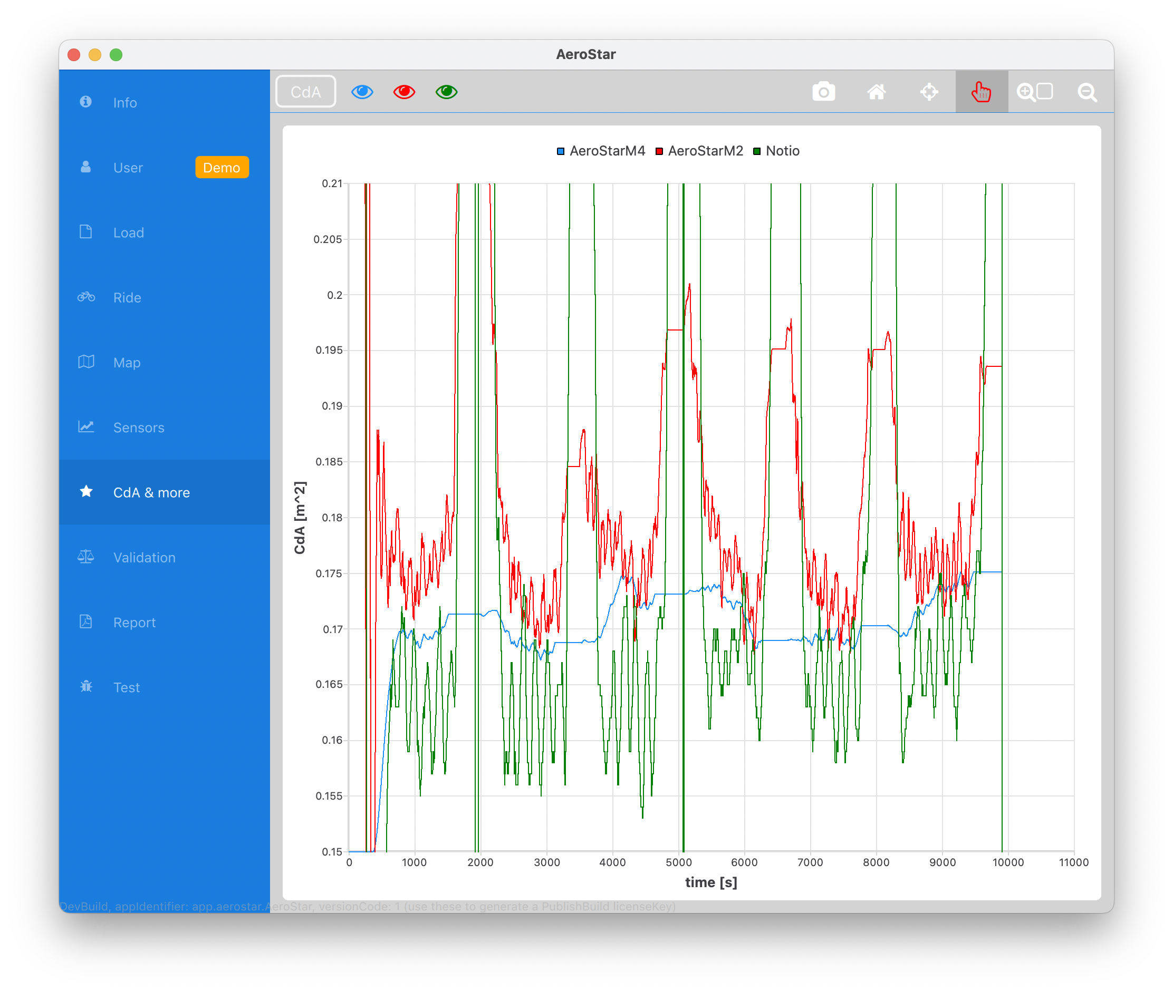Open the Sensors sidebar page
1173x991 pixels.
pyautogui.click(x=138, y=428)
